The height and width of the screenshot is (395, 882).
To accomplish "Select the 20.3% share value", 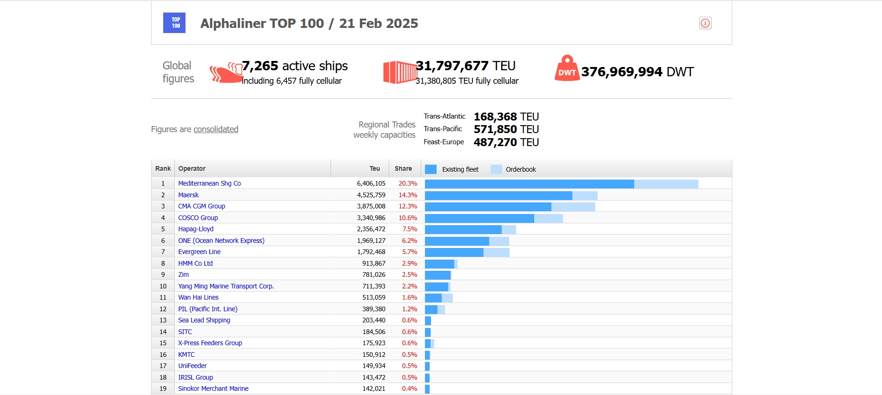I will click(x=408, y=183).
